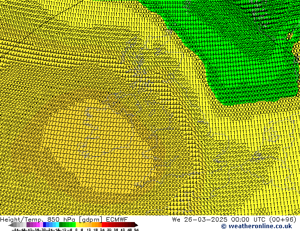Click the gray left arrow end of legend
The height and width of the screenshot is (231, 300).
11,225
